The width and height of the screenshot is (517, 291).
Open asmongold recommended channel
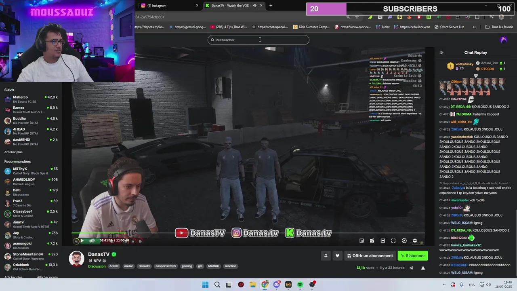pyautogui.click(x=31, y=245)
